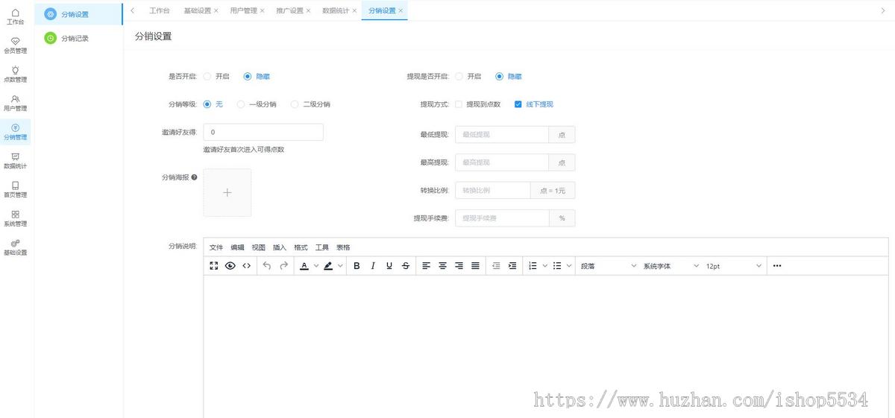This screenshot has width=895, height=418.
Task: Click the 邀请好友得 input field
Action: (263, 132)
